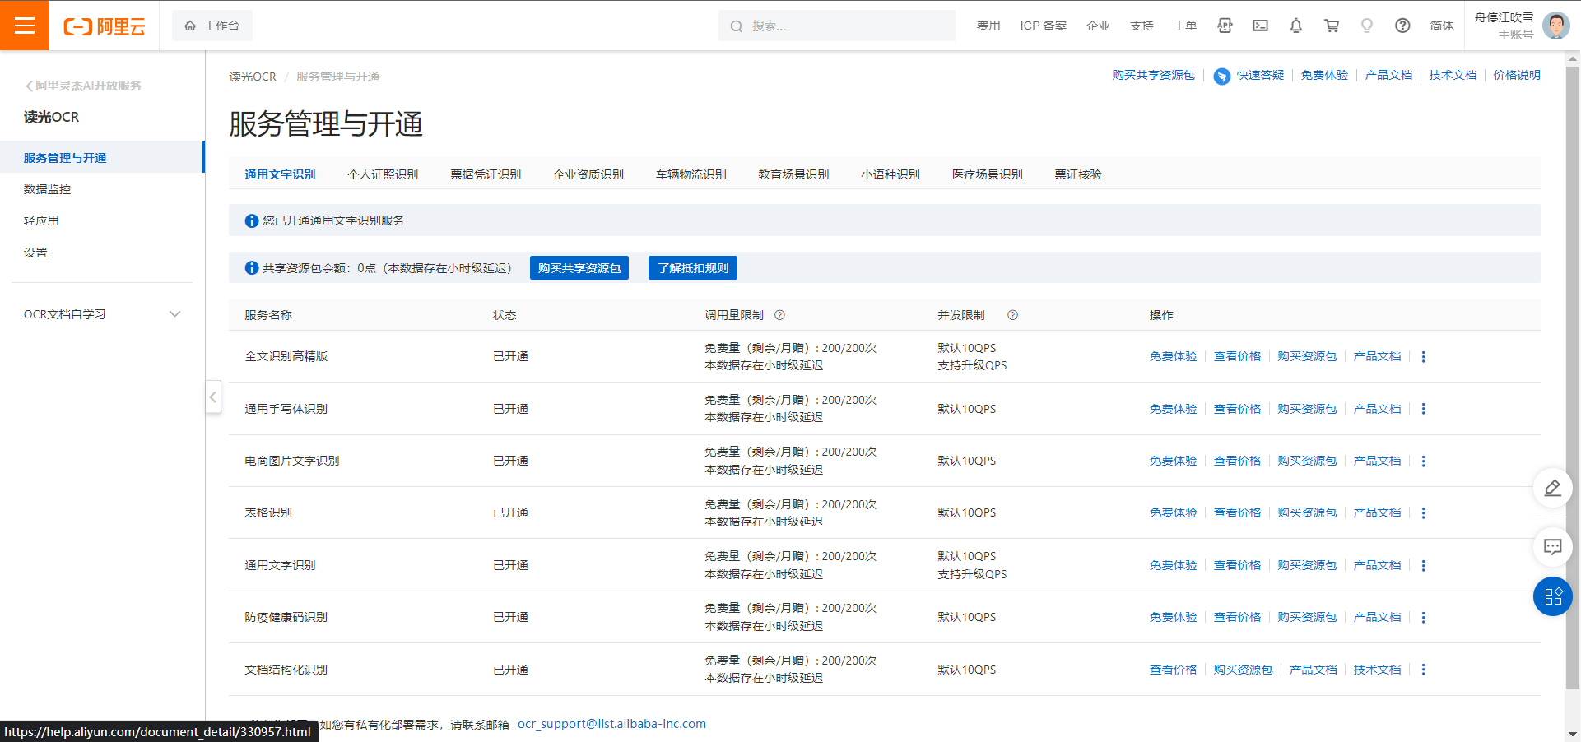
Task: Click 技术文档 for 文档结构化识别
Action: click(x=1377, y=670)
